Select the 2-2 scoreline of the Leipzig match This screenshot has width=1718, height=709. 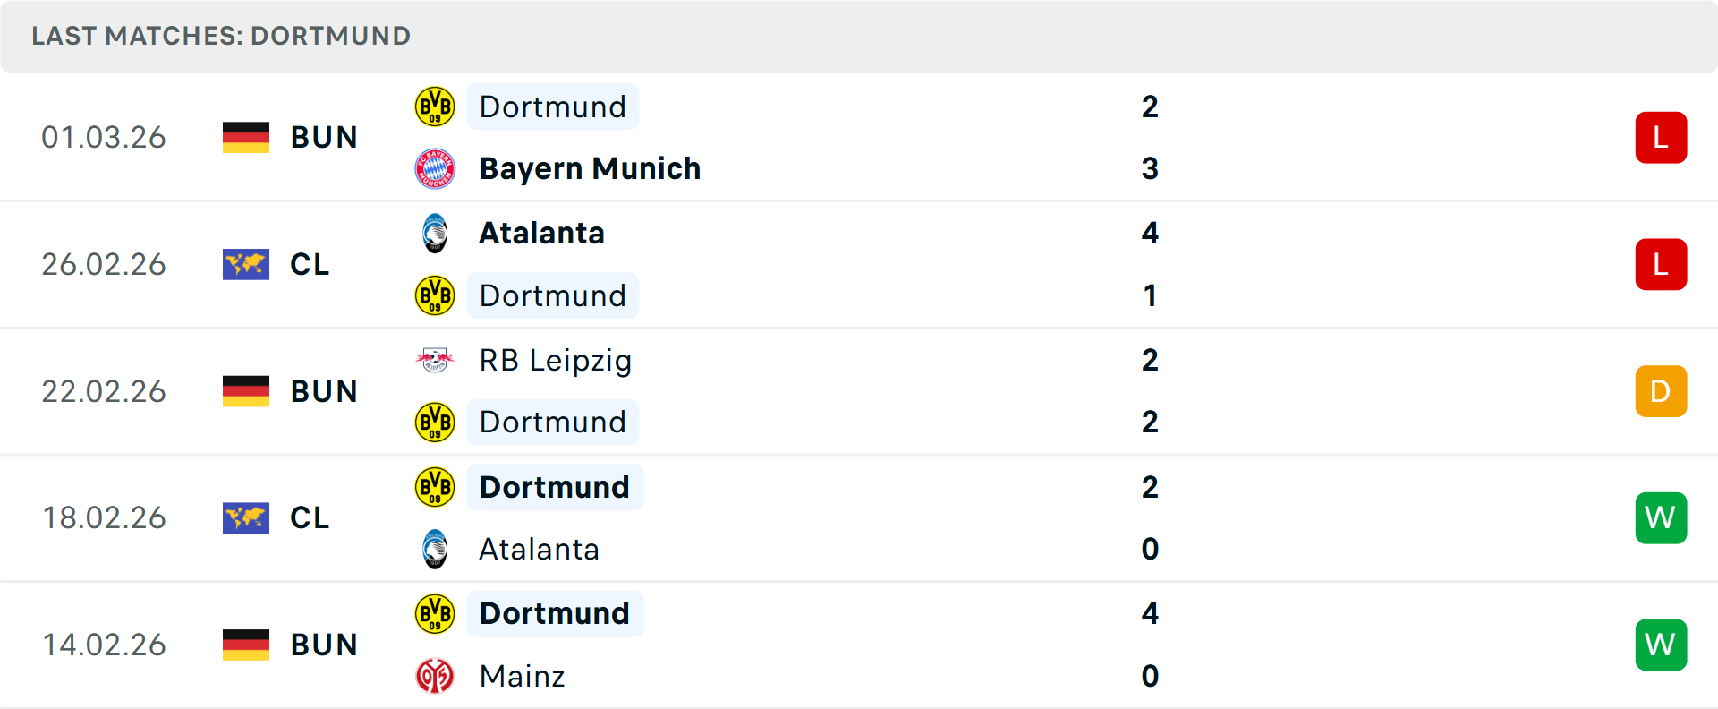[x=1151, y=390]
